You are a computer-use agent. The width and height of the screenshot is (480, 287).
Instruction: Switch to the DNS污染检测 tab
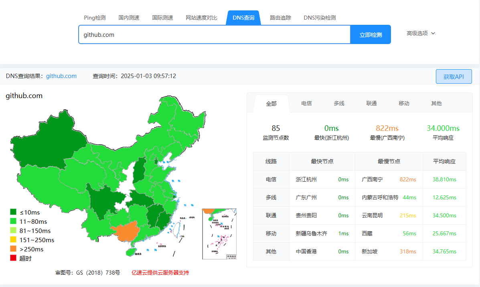coord(320,18)
